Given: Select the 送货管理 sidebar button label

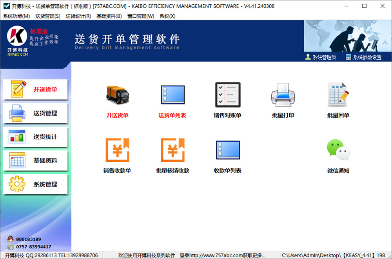Looking at the screenshot, I should pyautogui.click(x=45, y=113).
